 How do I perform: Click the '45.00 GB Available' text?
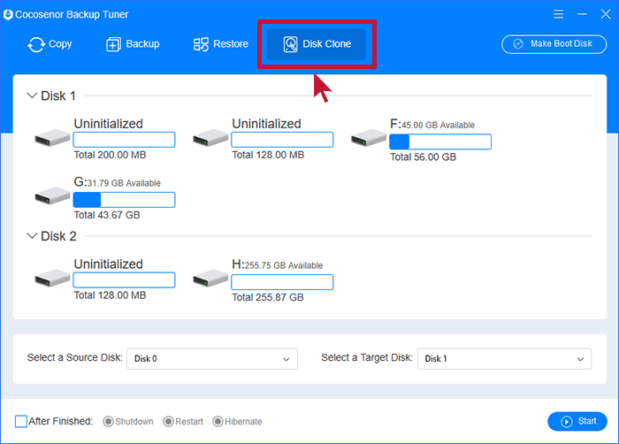tap(439, 126)
